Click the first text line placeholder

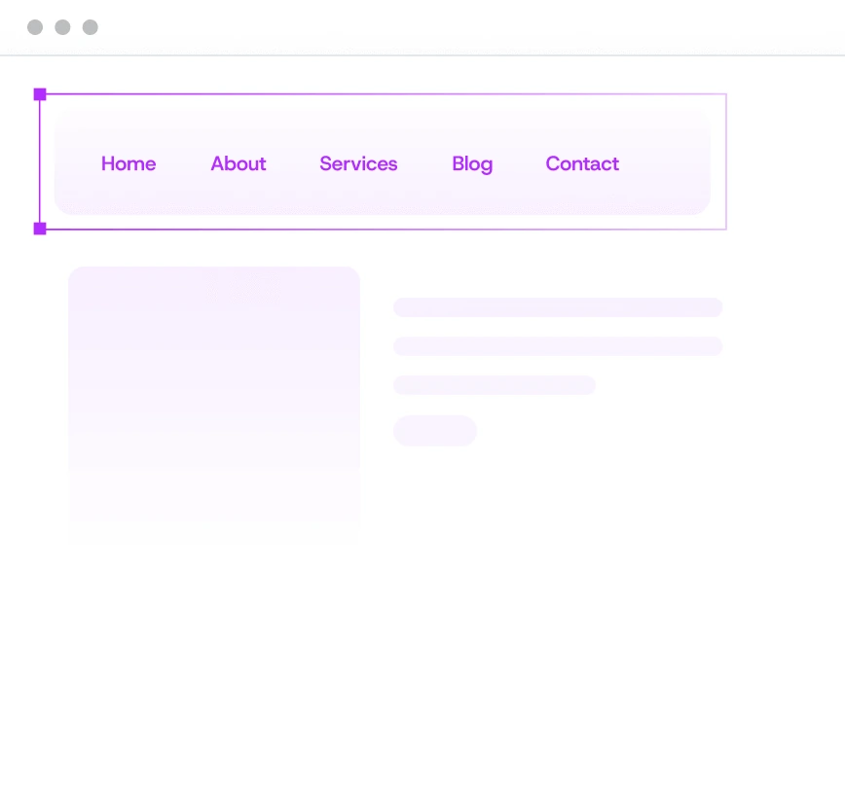tap(557, 307)
